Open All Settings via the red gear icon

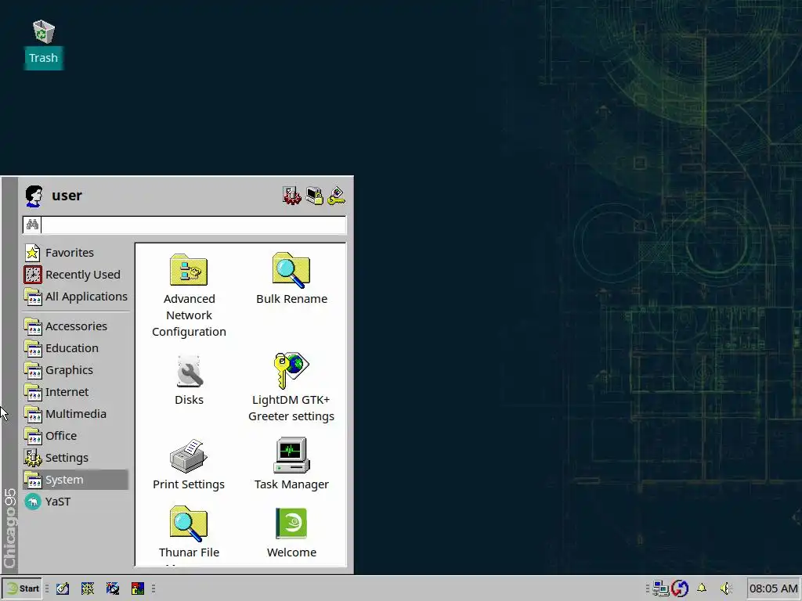(x=291, y=196)
